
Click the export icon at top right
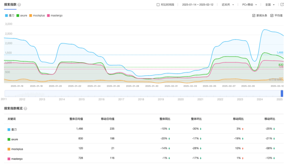pyautogui.click(x=282, y=5)
